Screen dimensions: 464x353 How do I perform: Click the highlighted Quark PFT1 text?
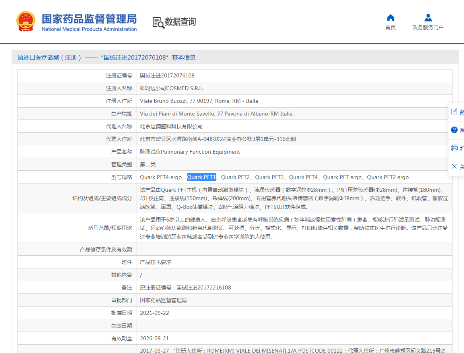pyautogui.click(x=201, y=177)
